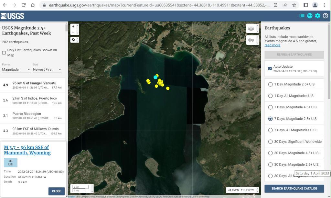Screen dimensions: 331x198
Task: Open the help question mark icon
Action: [325, 16]
